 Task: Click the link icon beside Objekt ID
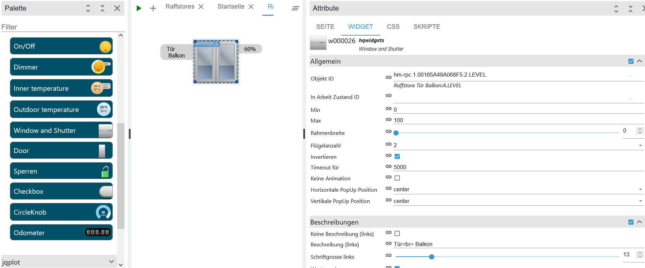[x=388, y=77]
